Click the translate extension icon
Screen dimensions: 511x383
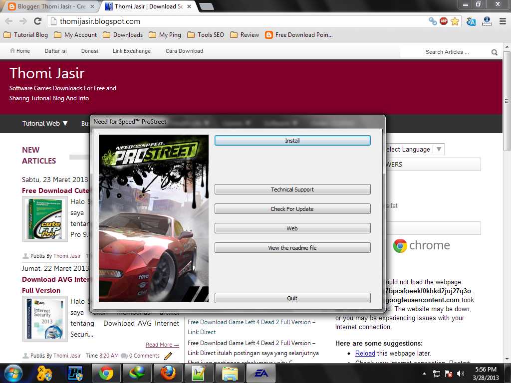(x=471, y=21)
